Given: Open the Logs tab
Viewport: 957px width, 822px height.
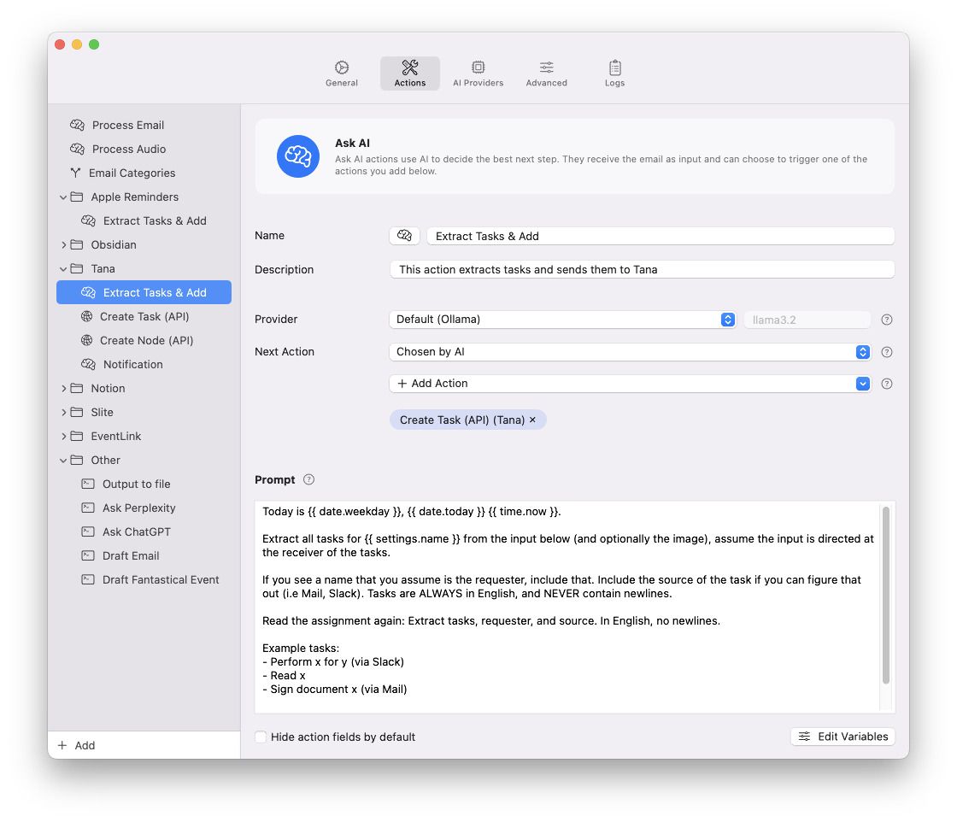Looking at the screenshot, I should [614, 72].
